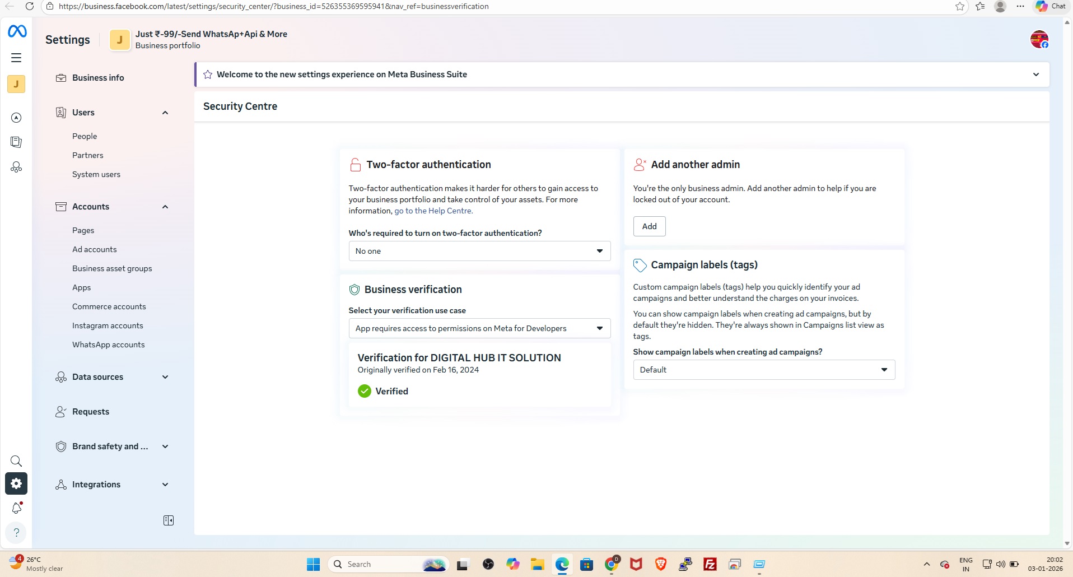Collapse the Users section

pos(165,113)
